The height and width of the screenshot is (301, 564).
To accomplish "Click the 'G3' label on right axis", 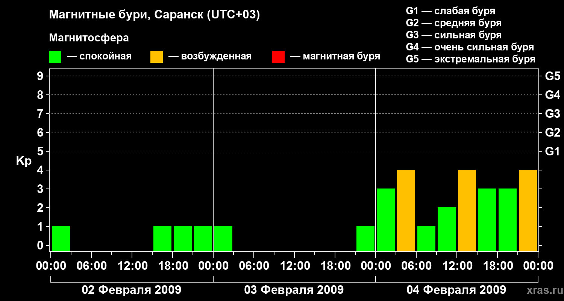I will coord(552,114).
